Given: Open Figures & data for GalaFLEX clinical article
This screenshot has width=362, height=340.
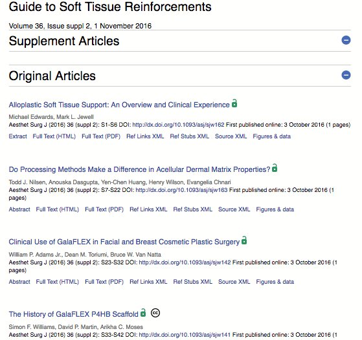Looking at the screenshot, I should pos(275,282).
